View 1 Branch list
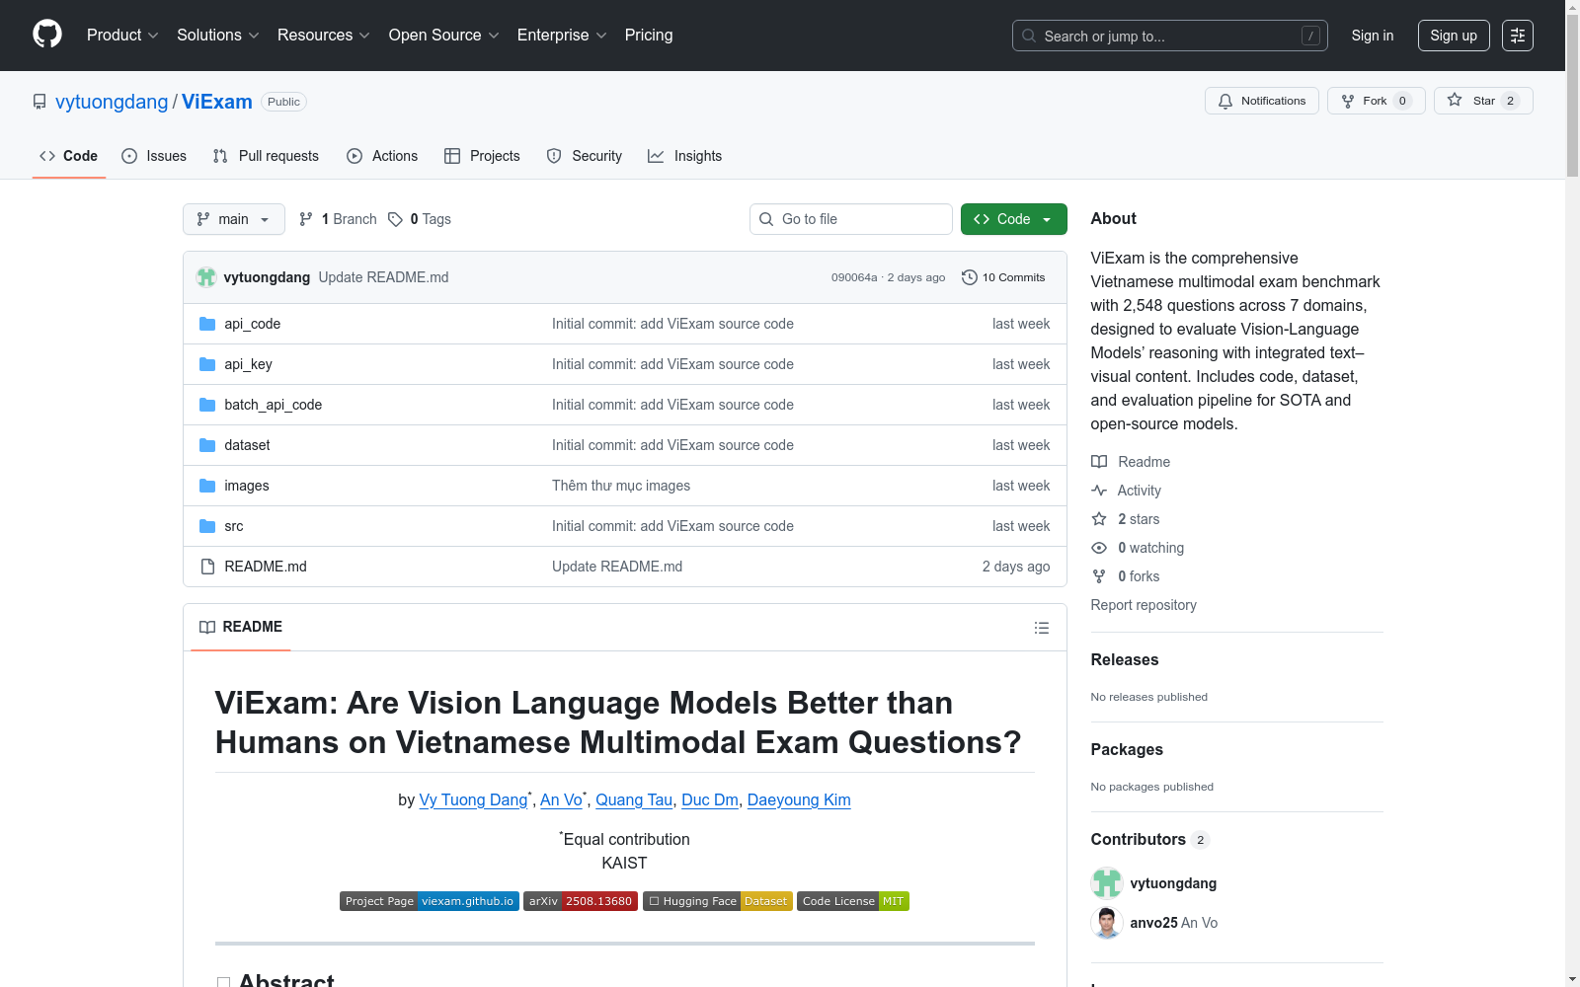This screenshot has width=1580, height=987. click(x=338, y=219)
